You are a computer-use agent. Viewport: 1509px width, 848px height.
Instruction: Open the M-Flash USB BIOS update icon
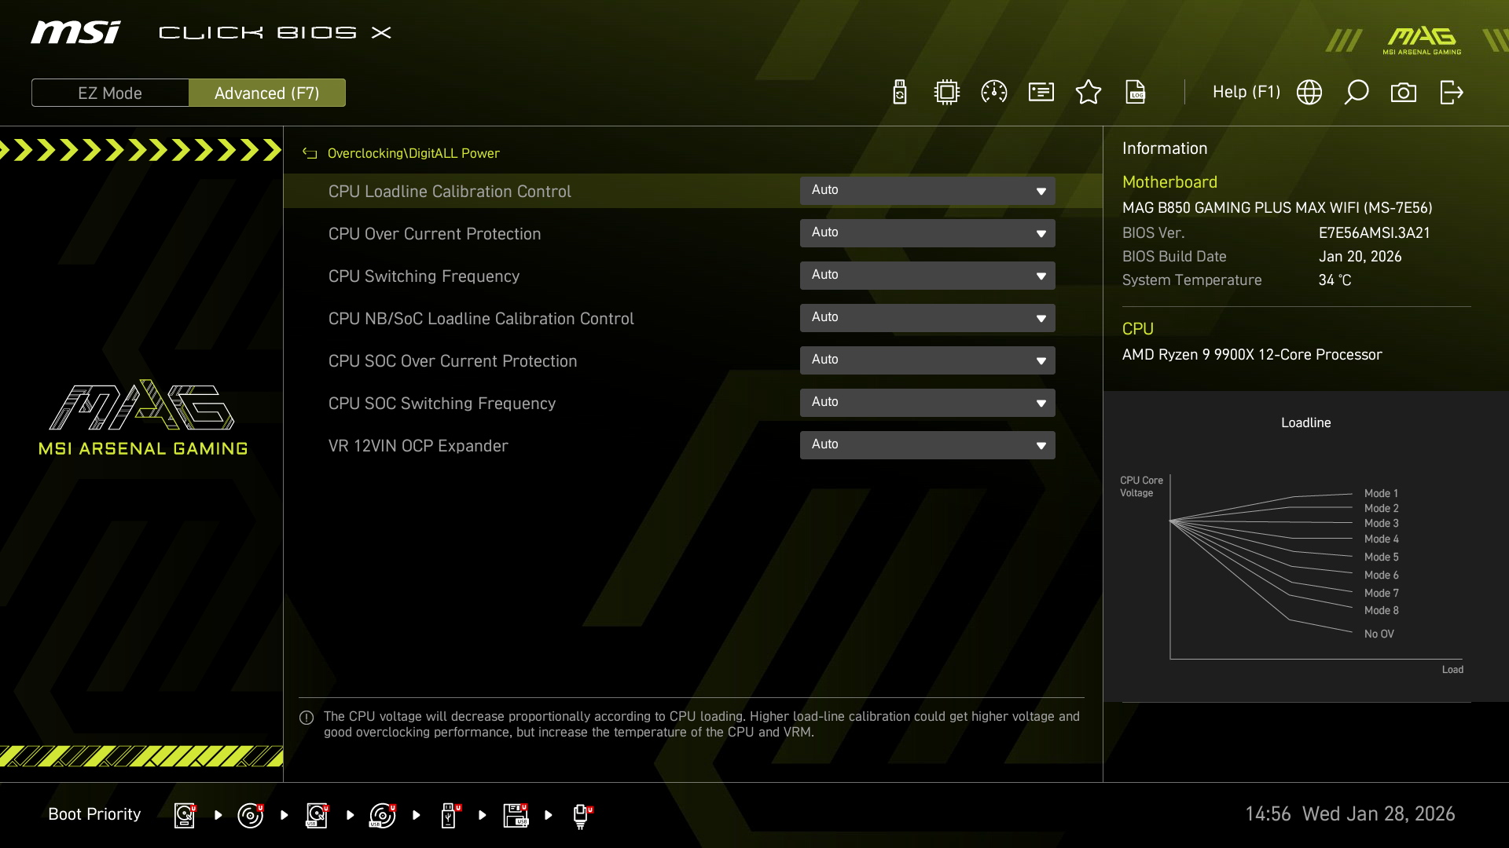[x=900, y=93]
